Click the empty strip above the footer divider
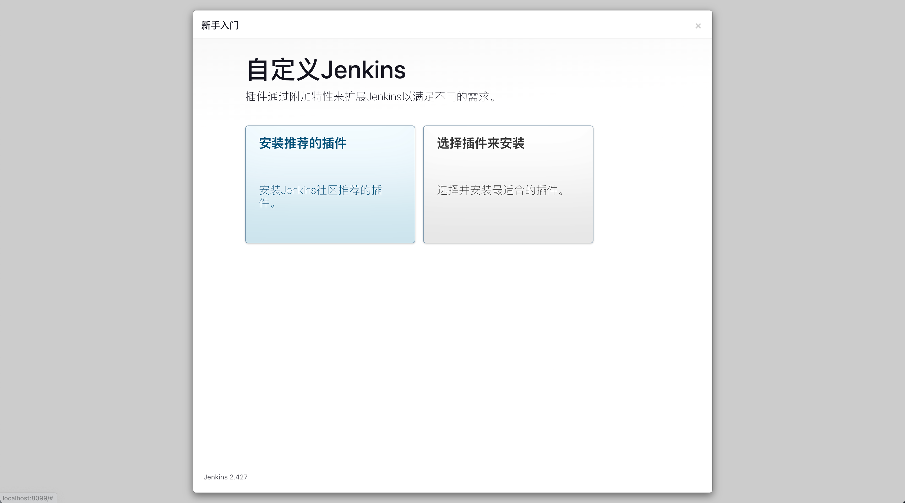905x503 pixels. [453, 453]
